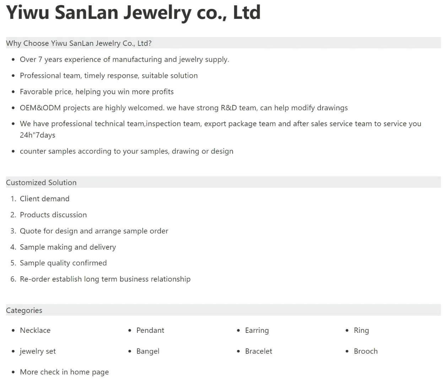443x383 pixels.
Task: Click the Customized Solution section header
Action: 41,182
